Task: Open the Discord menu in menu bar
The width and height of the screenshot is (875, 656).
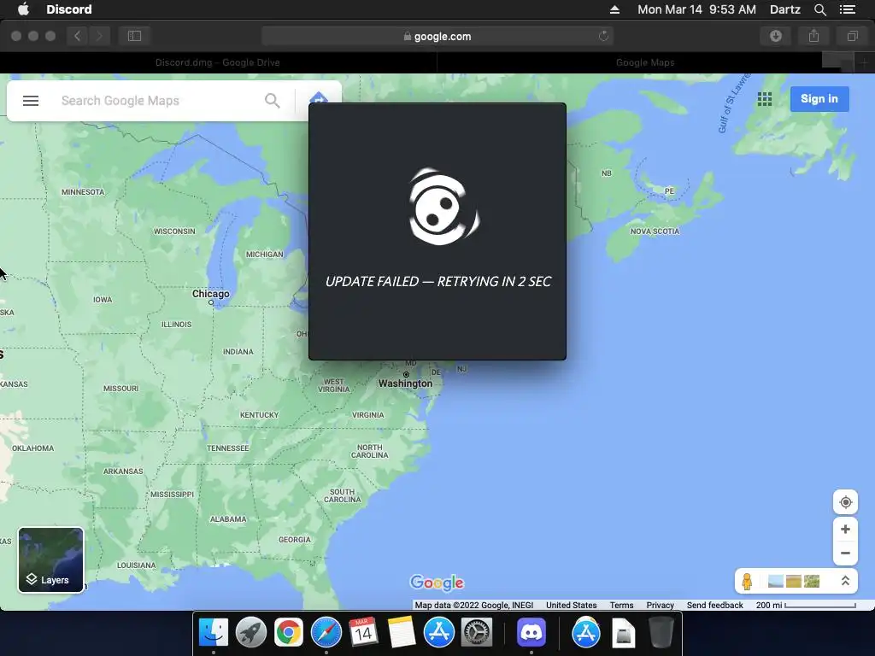Action: (69, 9)
